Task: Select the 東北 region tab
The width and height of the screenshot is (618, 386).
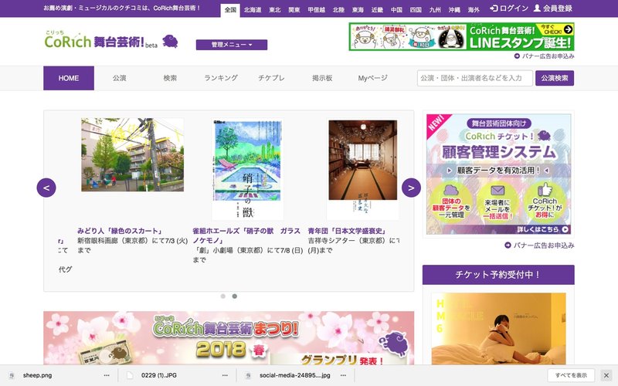Action: [275, 10]
